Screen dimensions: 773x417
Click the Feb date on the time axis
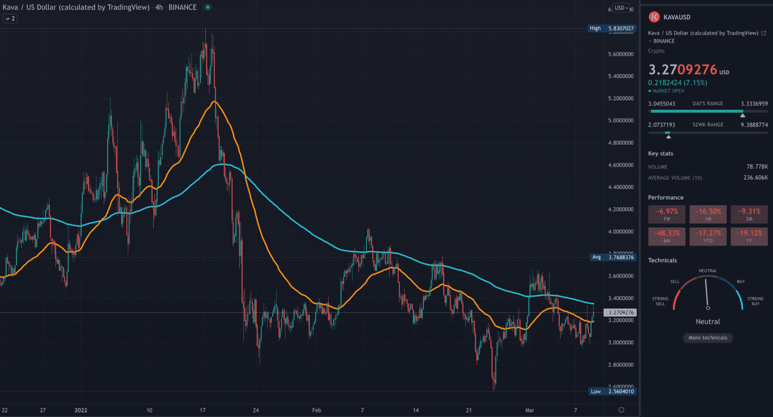(317, 410)
